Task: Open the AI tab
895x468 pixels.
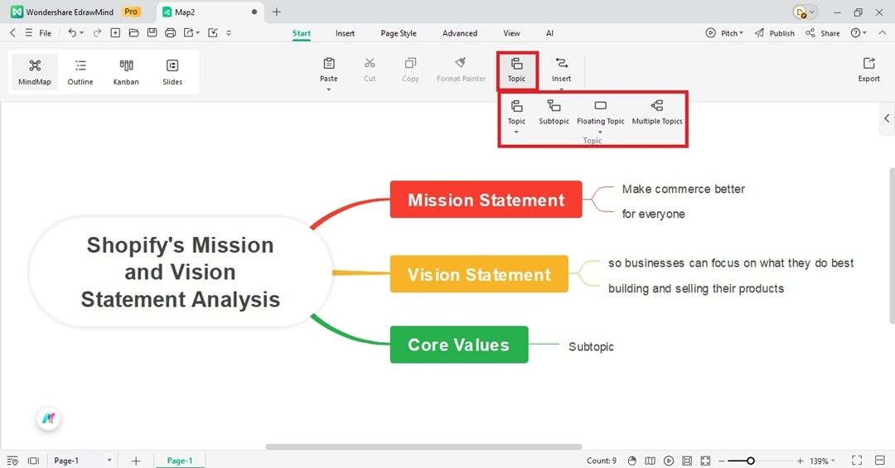Action: (x=549, y=33)
